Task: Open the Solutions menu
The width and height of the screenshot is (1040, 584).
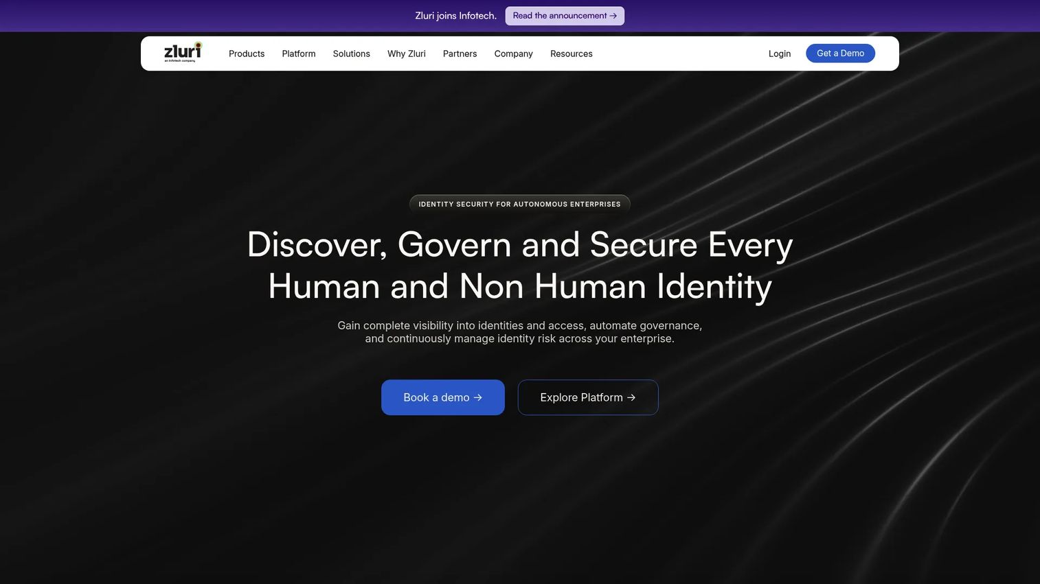Action: tap(352, 54)
